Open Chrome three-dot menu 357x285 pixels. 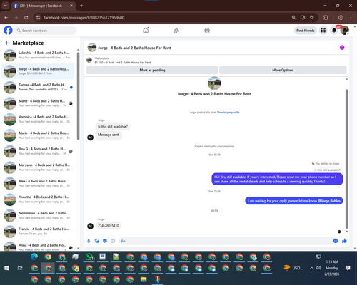tap(351, 18)
